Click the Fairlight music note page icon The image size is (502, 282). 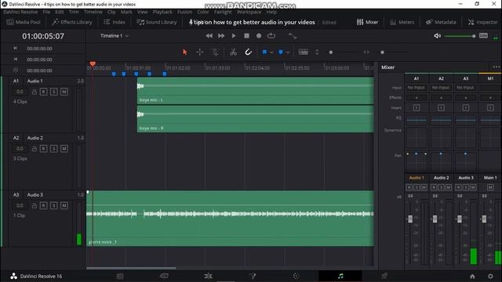coord(340,276)
